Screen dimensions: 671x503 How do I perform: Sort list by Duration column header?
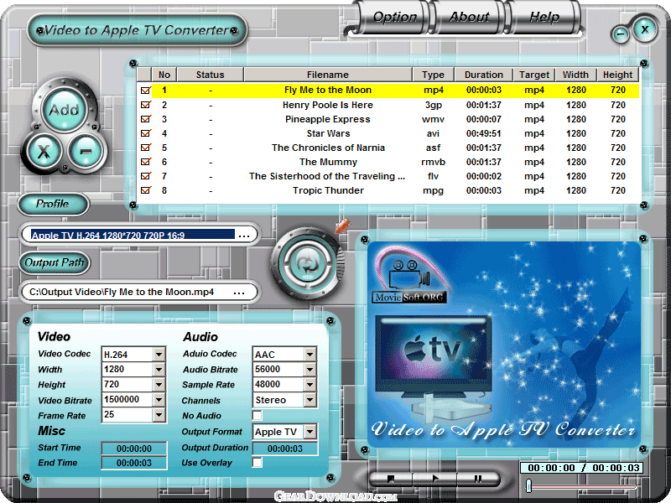[x=484, y=75]
